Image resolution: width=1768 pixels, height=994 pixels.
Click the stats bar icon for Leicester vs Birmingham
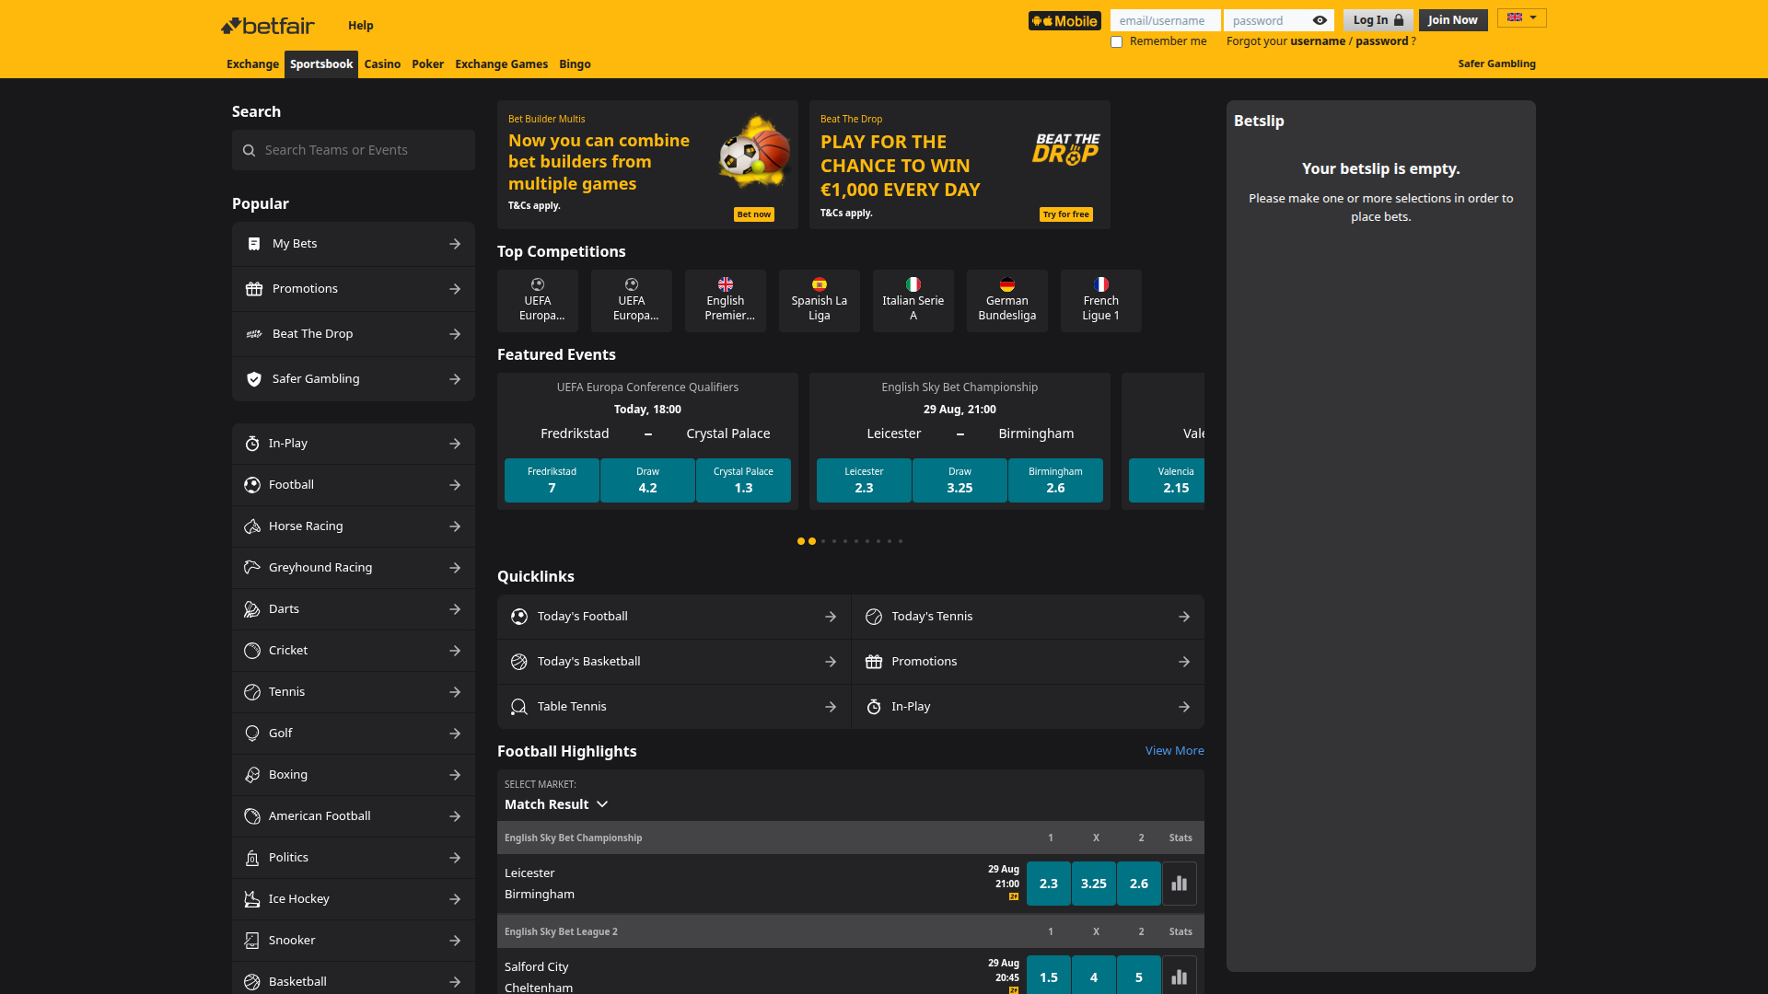tap(1180, 883)
